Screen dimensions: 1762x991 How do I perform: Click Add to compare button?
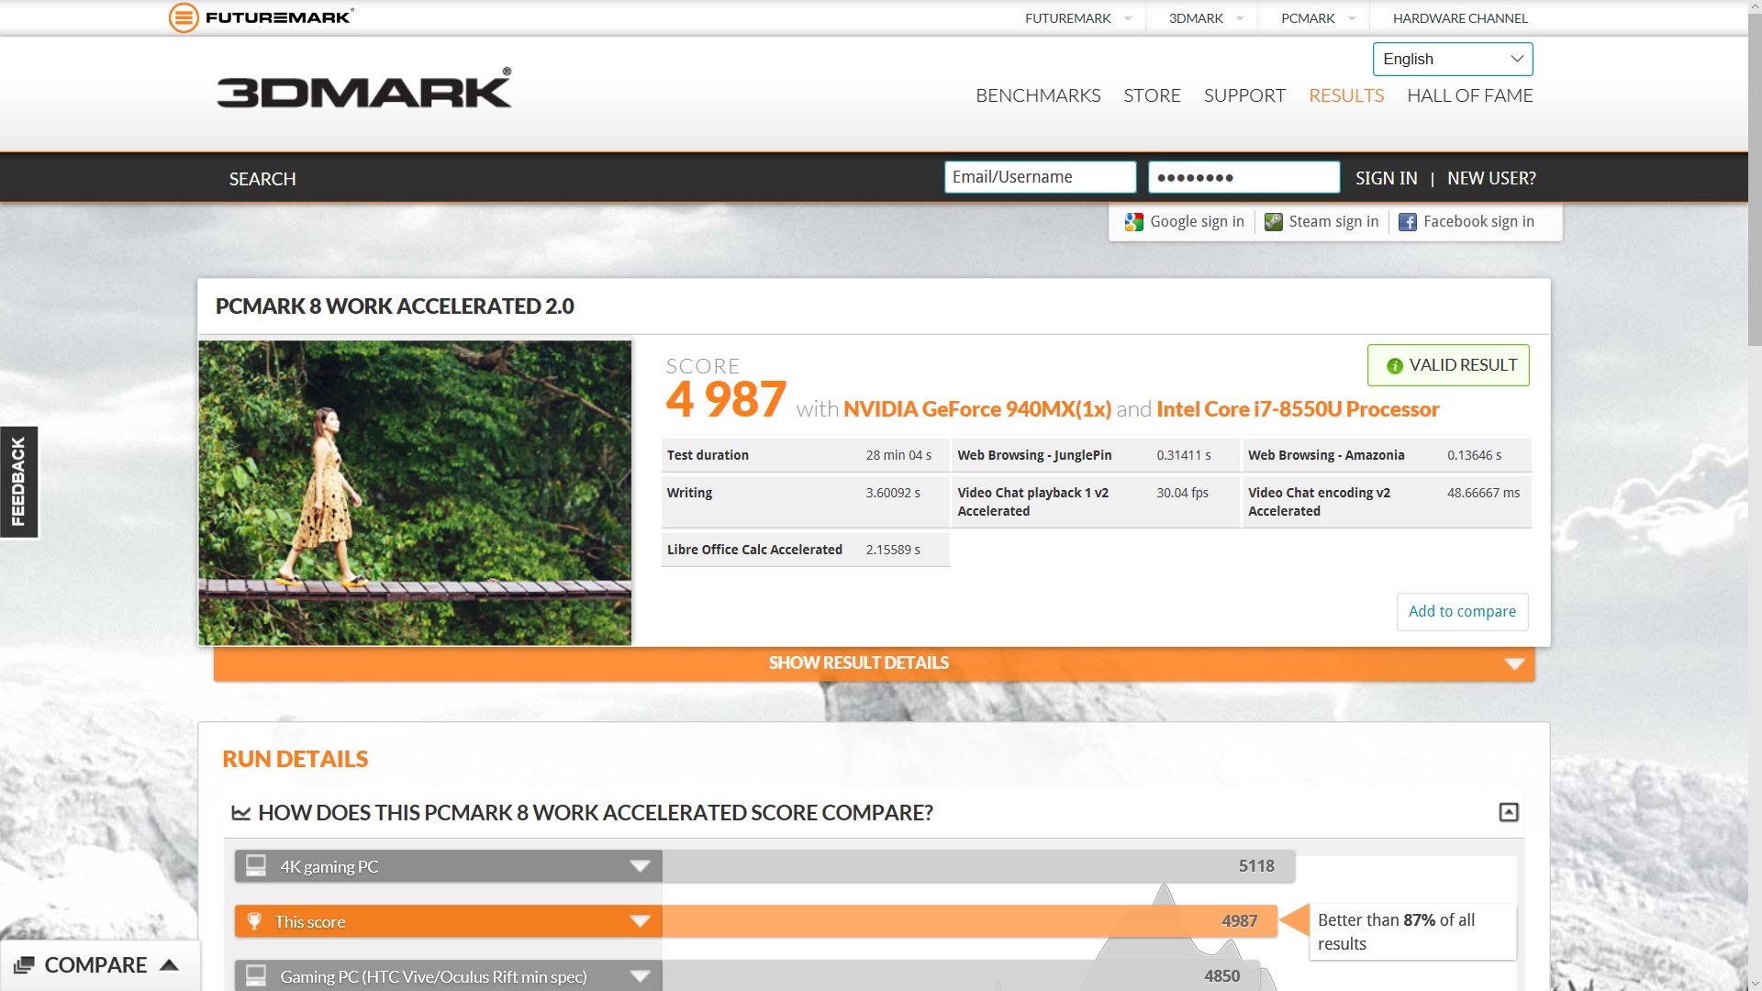(1462, 611)
